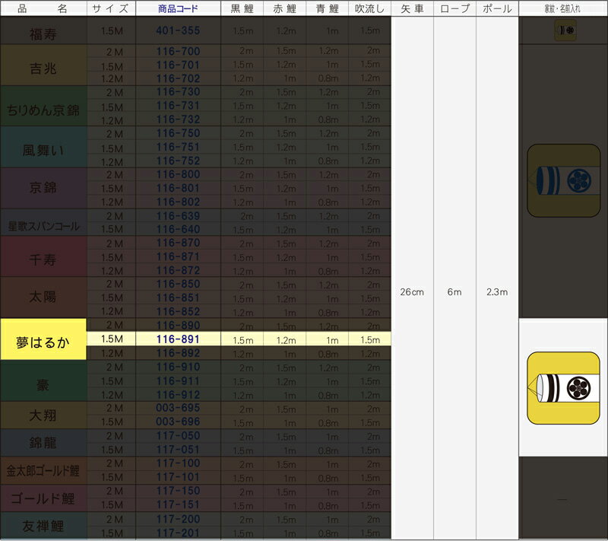This screenshot has height=541, width=608.
Task: Select the 商品コード column header
Action: [x=178, y=9]
